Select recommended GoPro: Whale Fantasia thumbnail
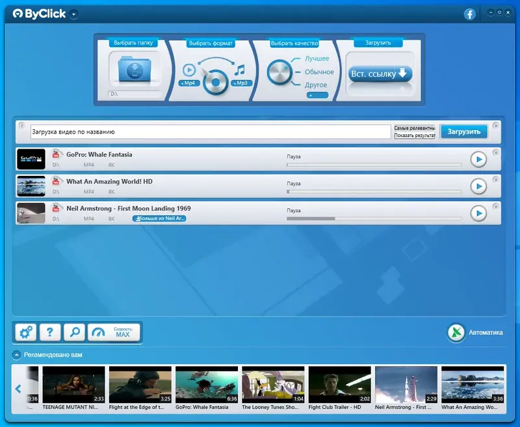Viewport: 520px width, 427px height. tap(207, 385)
